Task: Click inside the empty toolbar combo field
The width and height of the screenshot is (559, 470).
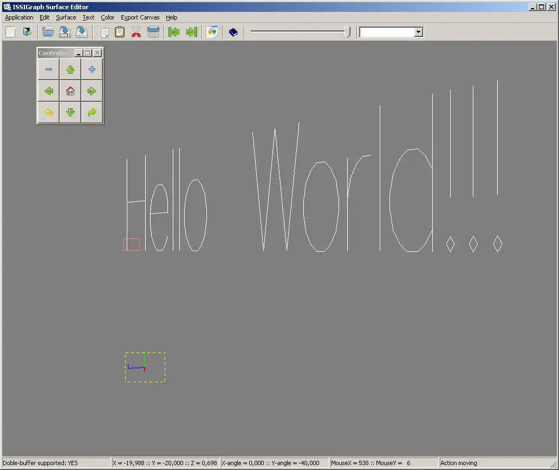Action: (387, 32)
